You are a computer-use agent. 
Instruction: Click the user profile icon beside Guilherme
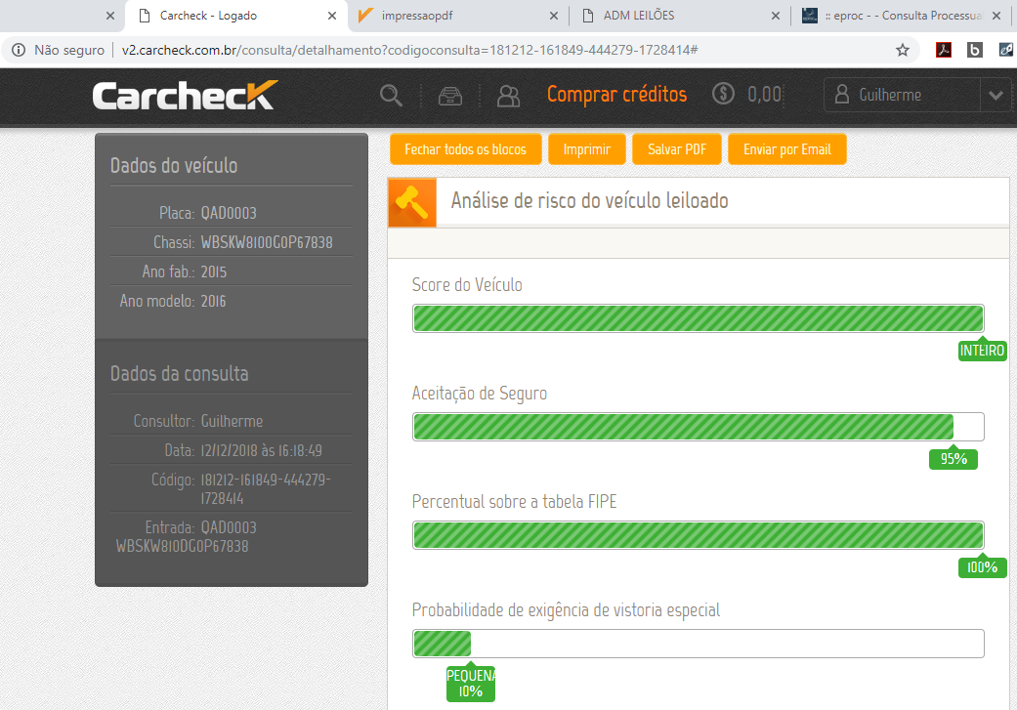[842, 95]
